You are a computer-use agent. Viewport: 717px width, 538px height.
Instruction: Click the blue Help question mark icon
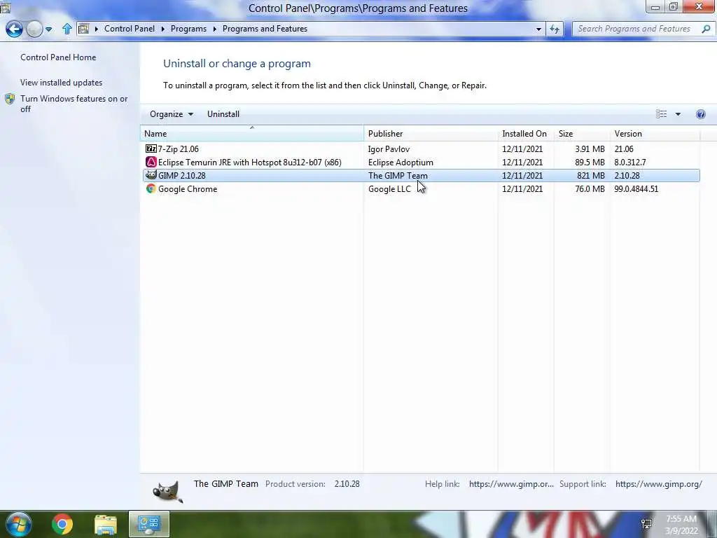coord(700,114)
